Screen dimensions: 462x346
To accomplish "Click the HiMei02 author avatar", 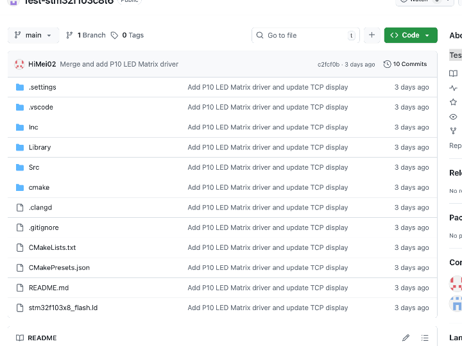I will [x=19, y=64].
